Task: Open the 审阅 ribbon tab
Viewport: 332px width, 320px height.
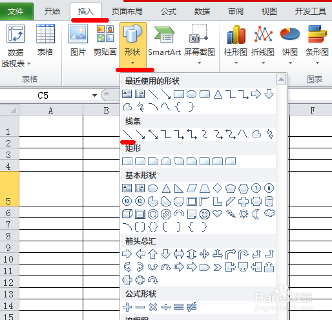Action: click(x=236, y=11)
